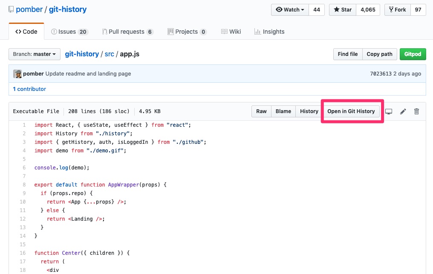Screen dimensions: 433x274
Task: Go to the Projects tab
Action: click(187, 32)
